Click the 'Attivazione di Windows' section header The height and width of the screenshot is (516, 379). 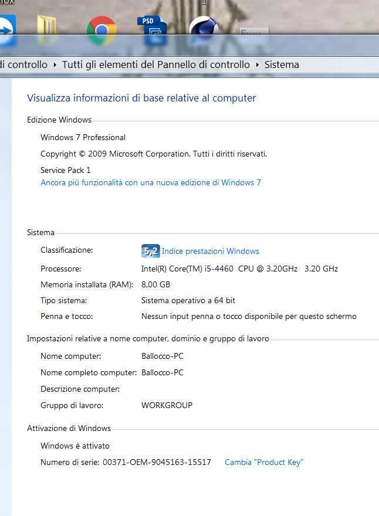click(x=69, y=428)
